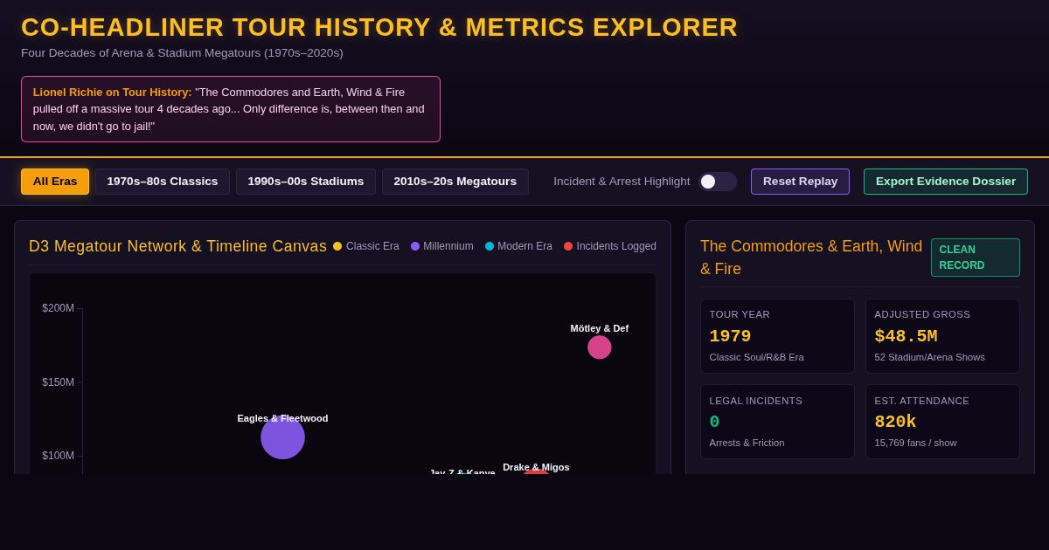Click 'The Commodores & Earth, Wind & Fire' heading

[811, 258]
